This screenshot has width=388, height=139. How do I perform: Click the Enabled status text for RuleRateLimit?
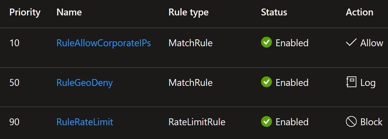[x=292, y=122]
